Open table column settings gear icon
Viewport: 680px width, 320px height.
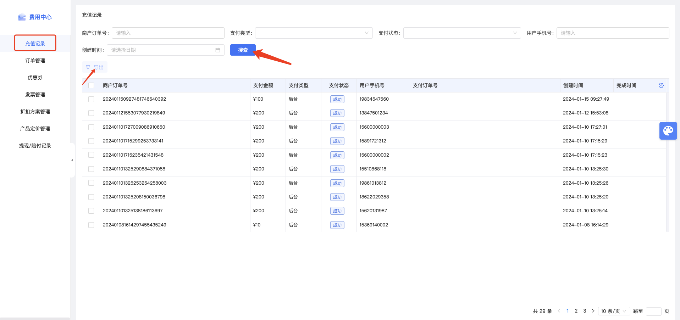661,85
